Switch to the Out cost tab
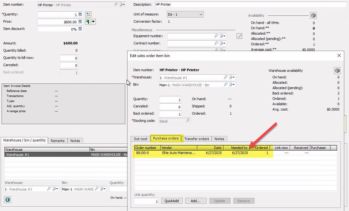 coord(140,139)
